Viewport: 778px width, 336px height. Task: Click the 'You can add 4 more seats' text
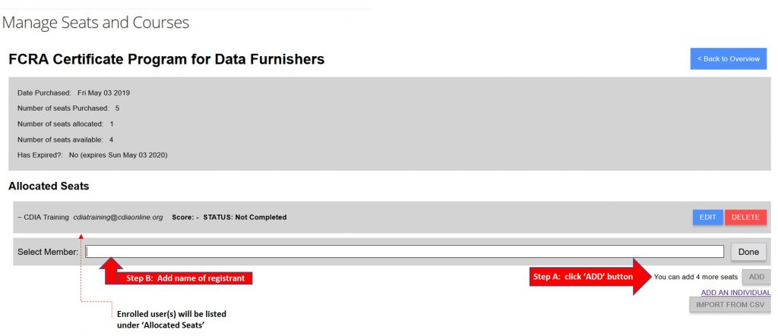(696, 277)
